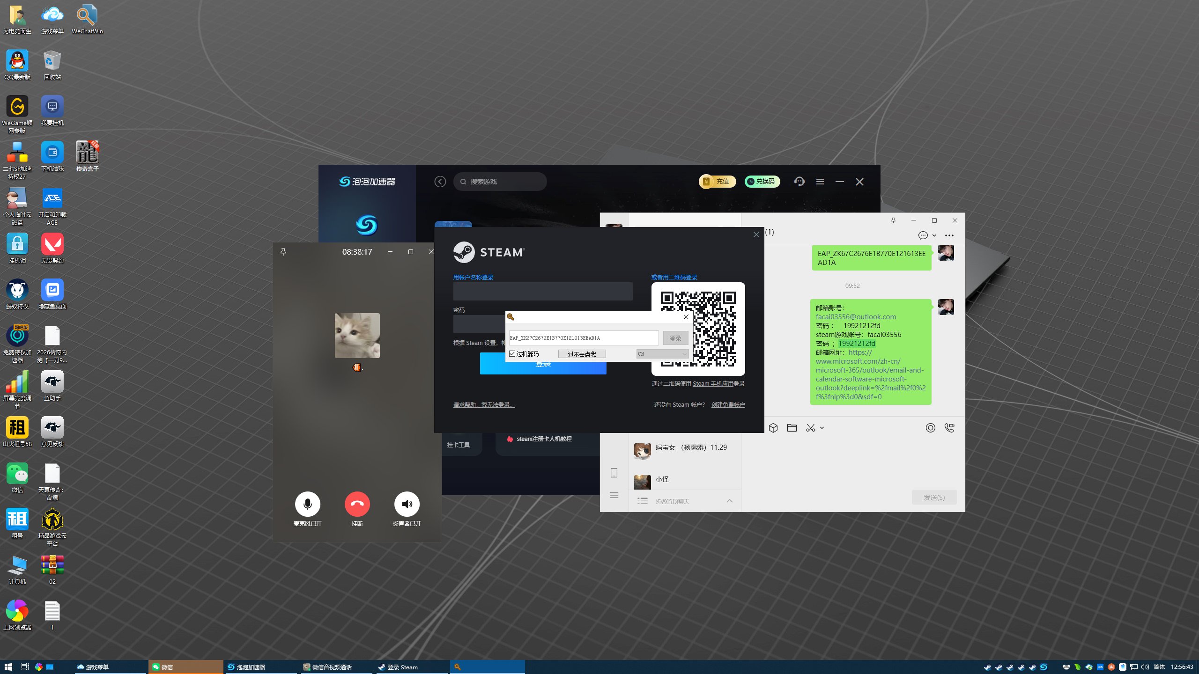
Task: Open the 创建免费帐户 link in Steam
Action: (728, 405)
